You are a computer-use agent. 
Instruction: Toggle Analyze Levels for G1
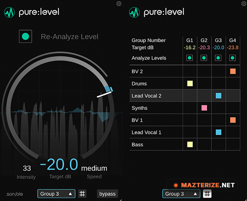coord(189,58)
